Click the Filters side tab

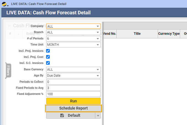tap(8, 71)
